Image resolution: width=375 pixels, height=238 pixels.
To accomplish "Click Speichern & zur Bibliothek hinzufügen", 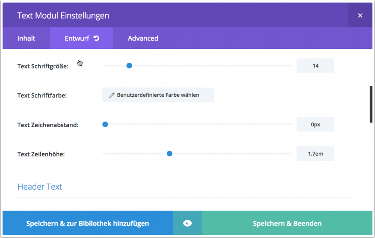I will click(87, 223).
